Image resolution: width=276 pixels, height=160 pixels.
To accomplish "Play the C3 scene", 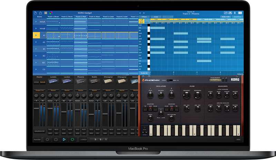I will 36,69.
